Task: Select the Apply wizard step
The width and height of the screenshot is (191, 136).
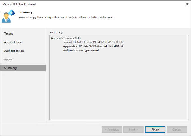Action: coord(8,60)
